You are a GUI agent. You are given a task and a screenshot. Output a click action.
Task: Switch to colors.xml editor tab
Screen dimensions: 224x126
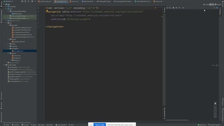(158, 1)
